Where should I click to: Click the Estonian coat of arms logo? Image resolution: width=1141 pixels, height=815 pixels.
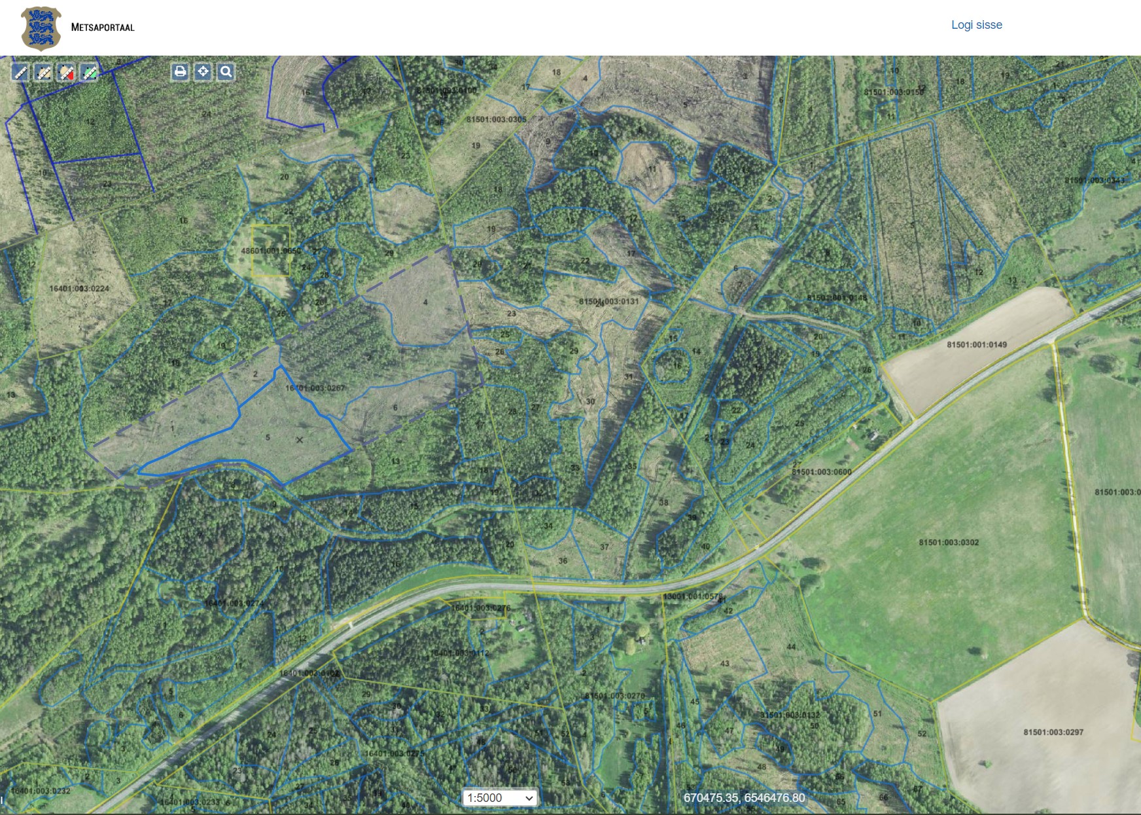coord(41,28)
